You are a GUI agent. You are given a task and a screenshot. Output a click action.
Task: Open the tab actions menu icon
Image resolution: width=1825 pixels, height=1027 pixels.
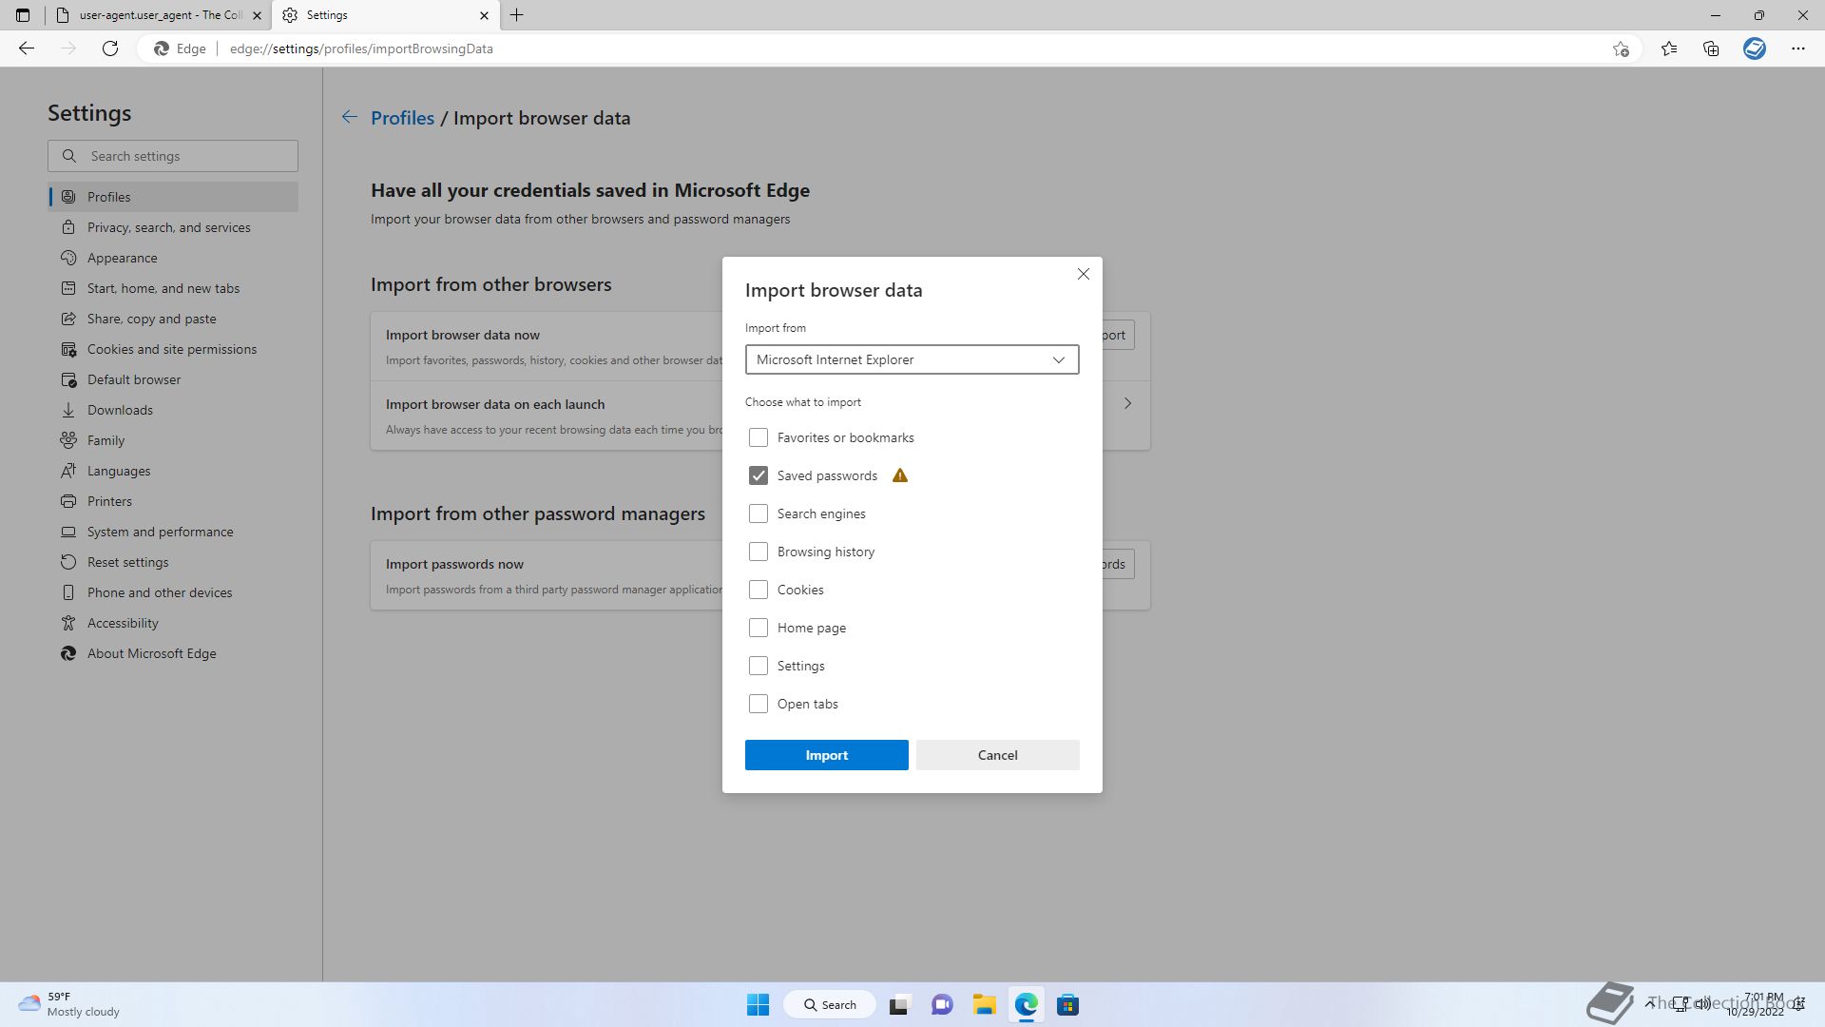pos(23,15)
